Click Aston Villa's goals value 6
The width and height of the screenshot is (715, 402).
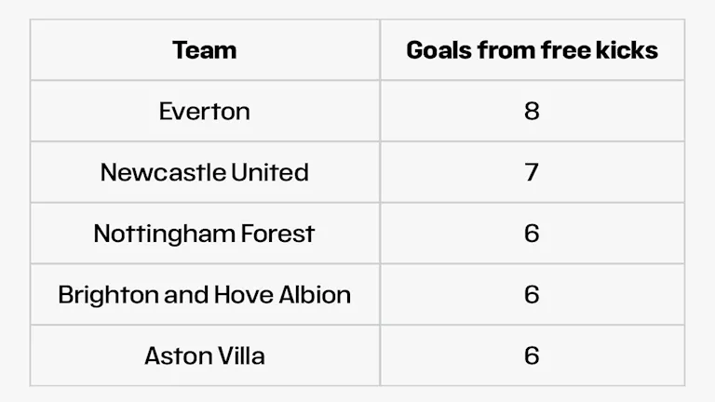coord(532,355)
